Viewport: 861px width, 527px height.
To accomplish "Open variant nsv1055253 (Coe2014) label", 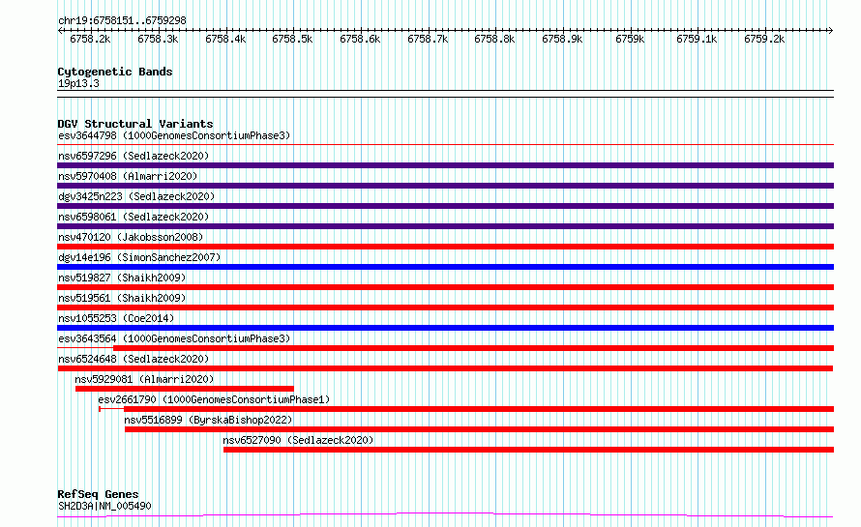I will [x=116, y=318].
